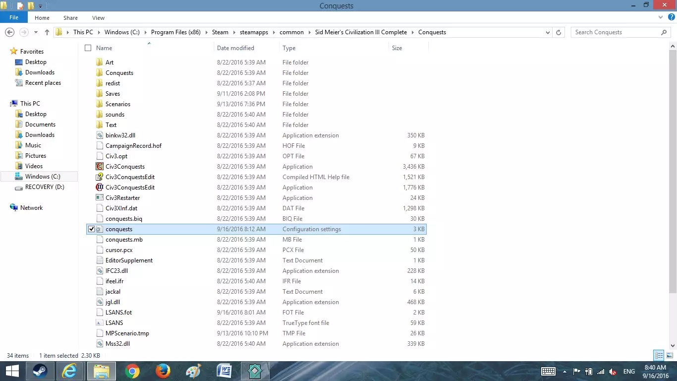Show hidden icons in system tray
The image size is (677, 381).
(x=564, y=372)
